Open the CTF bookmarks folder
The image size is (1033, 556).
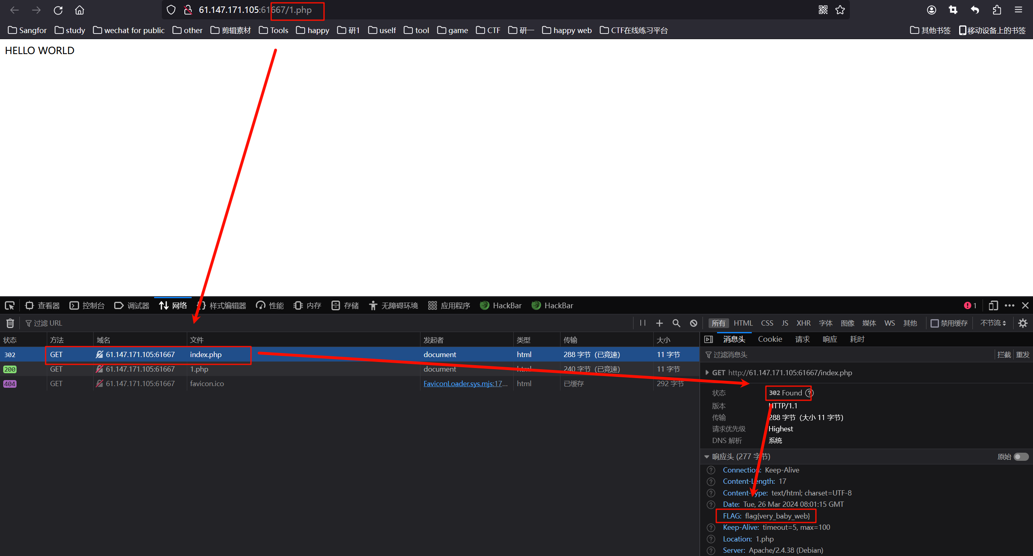[488, 30]
